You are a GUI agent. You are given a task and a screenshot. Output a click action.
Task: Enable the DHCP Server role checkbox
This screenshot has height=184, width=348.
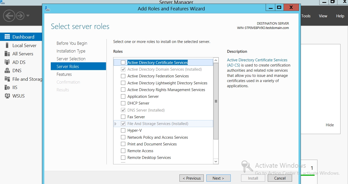(123, 103)
